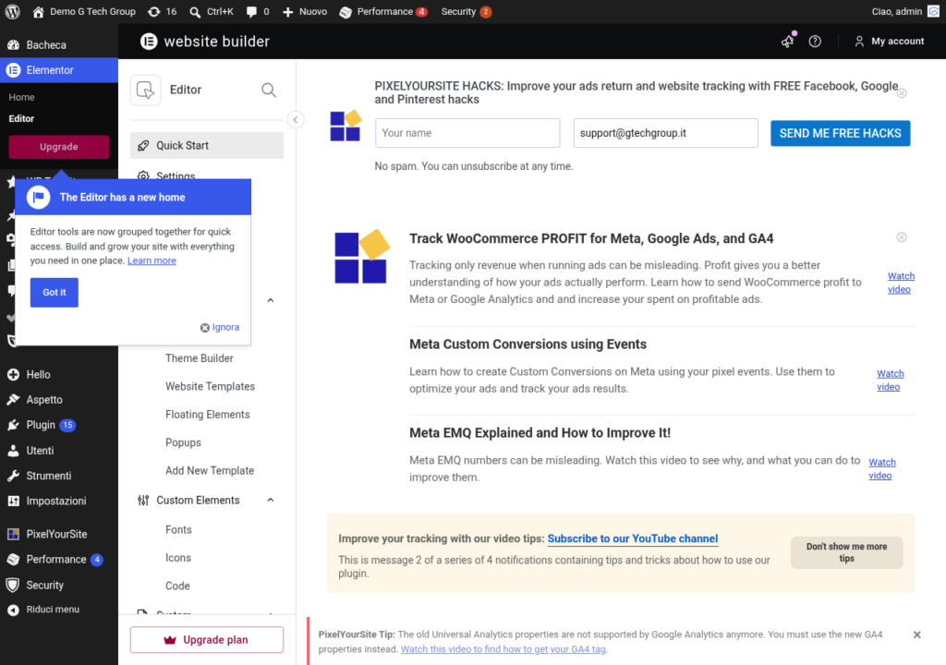The width and height of the screenshot is (946, 665).
Task: Focus the support@gtechgroup.it email field
Action: pos(665,133)
